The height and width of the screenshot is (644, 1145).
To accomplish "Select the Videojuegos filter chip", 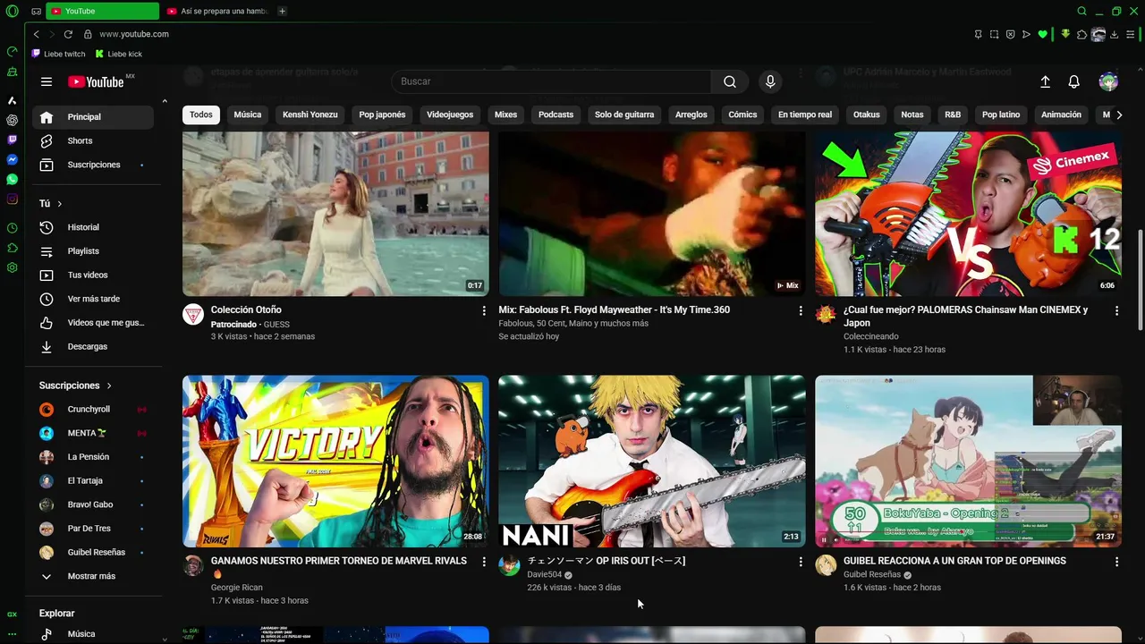I will [x=450, y=114].
